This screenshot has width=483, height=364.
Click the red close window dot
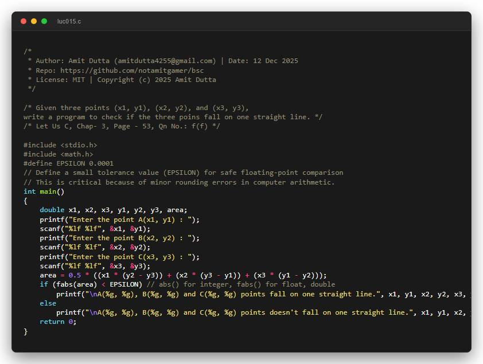pos(24,21)
